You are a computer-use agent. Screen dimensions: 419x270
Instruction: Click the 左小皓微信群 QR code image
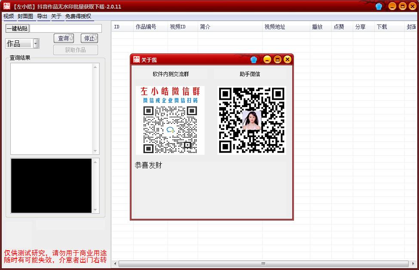(x=170, y=120)
